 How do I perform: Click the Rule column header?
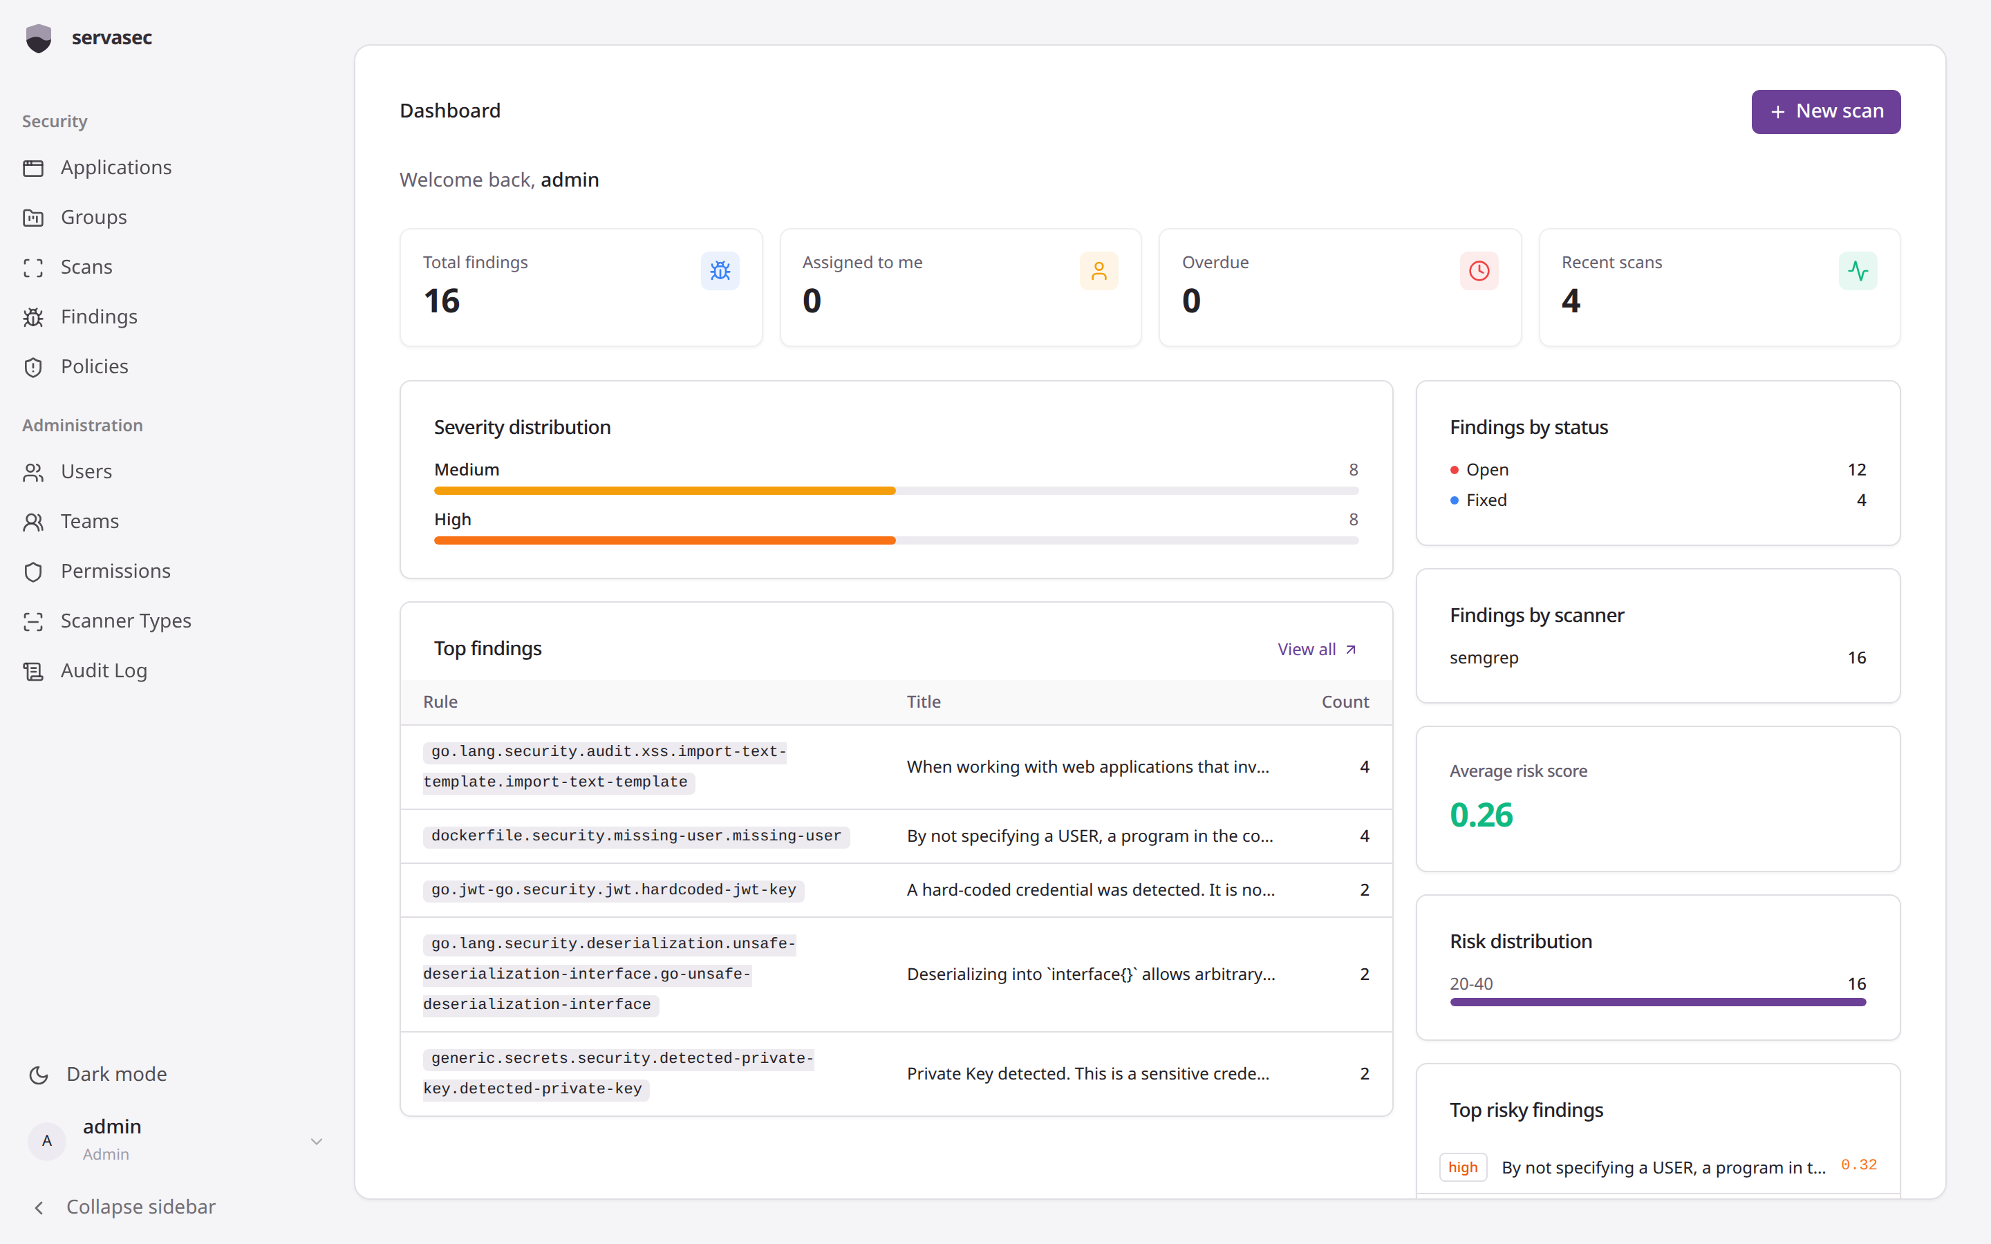(x=440, y=701)
